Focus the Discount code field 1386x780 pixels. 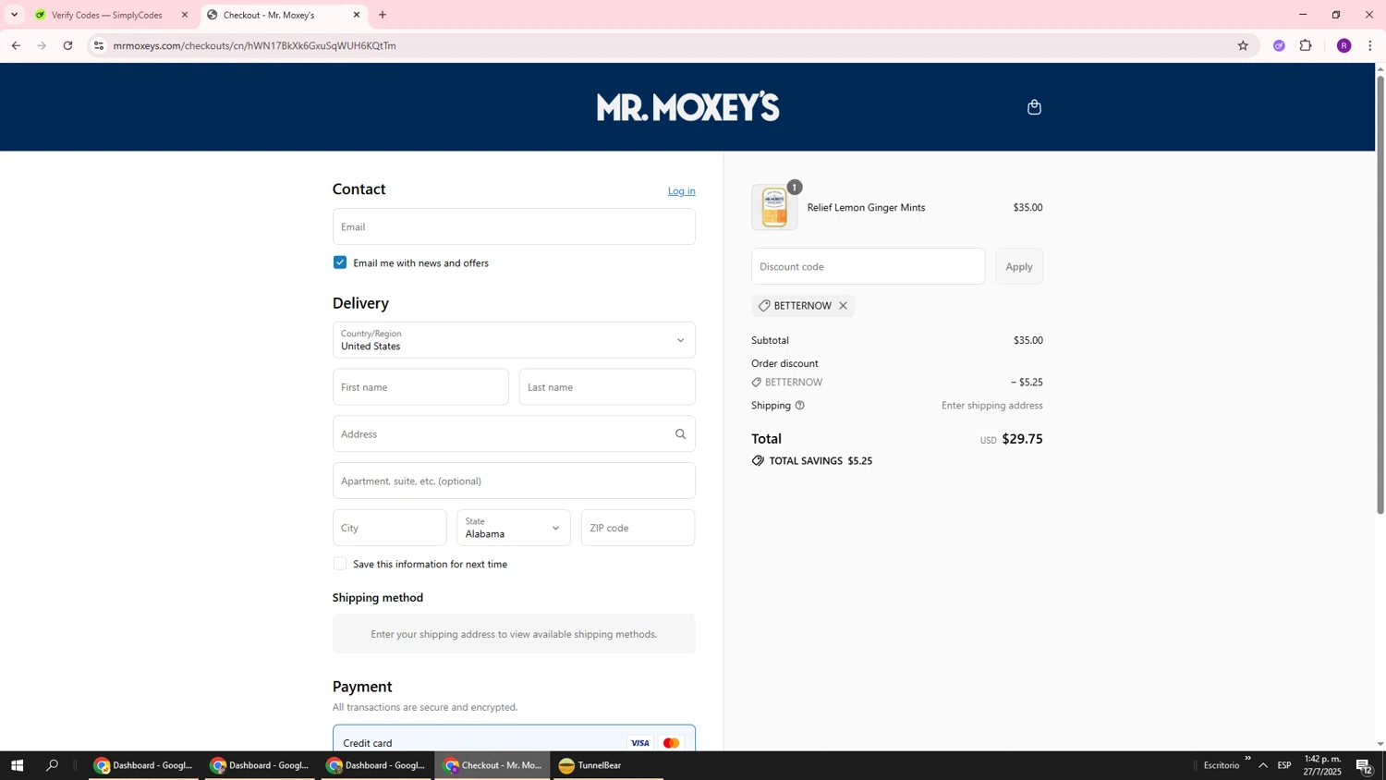click(869, 266)
